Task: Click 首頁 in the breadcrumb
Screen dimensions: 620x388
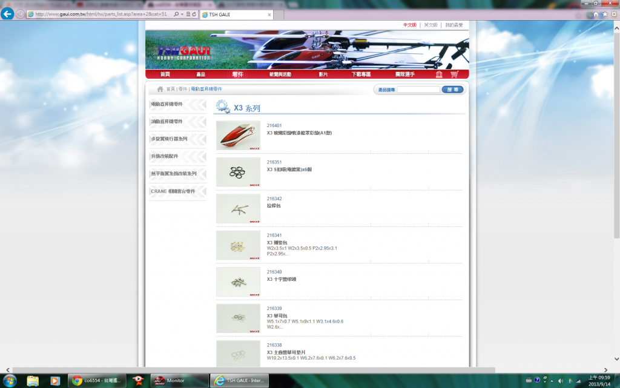Action: point(170,89)
